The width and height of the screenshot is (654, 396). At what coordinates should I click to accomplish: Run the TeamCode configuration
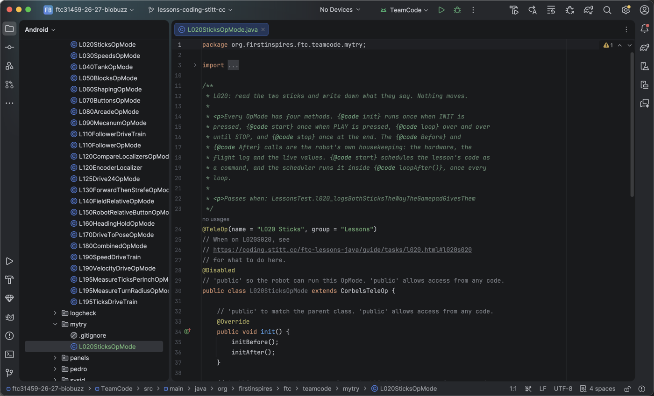coord(441,10)
